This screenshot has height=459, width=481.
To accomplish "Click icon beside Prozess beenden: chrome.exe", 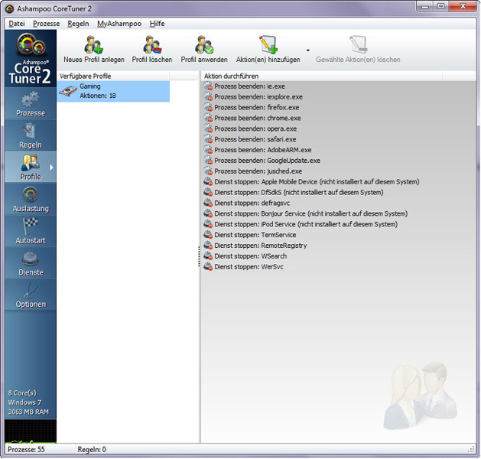I will (x=208, y=118).
